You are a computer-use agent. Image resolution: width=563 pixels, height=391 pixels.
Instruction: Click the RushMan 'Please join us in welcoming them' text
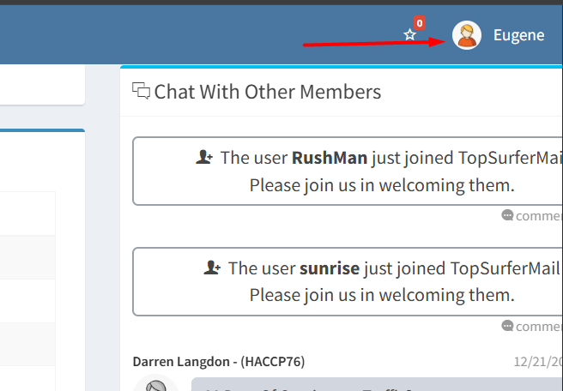[382, 185]
